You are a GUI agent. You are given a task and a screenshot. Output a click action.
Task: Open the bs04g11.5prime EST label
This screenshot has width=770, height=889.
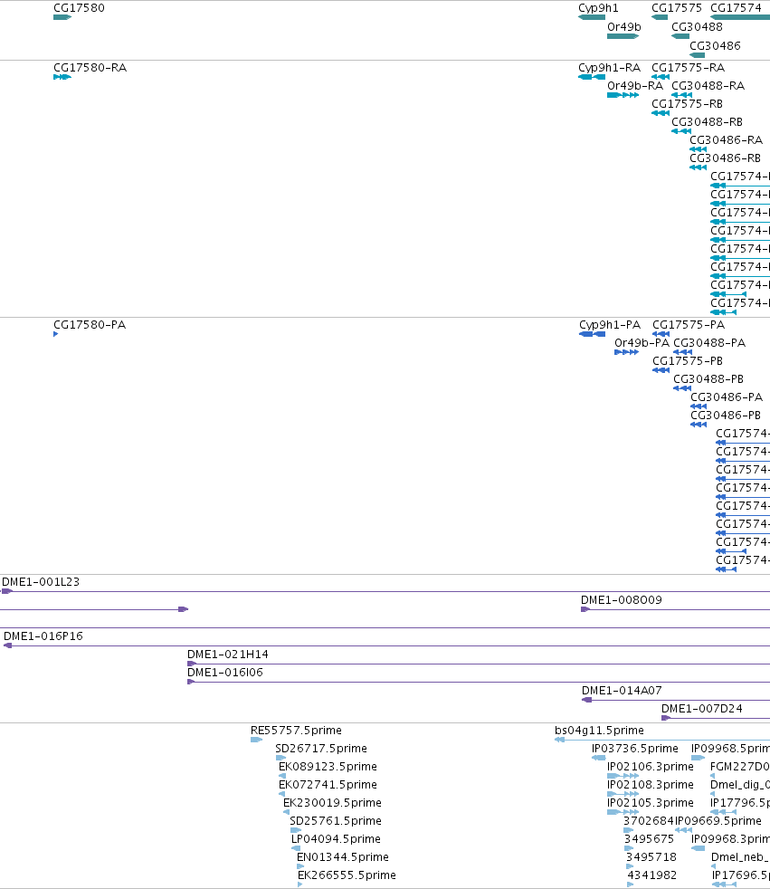click(x=600, y=731)
